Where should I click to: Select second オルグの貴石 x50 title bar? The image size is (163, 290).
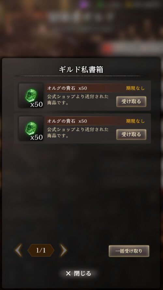[x=97, y=121]
